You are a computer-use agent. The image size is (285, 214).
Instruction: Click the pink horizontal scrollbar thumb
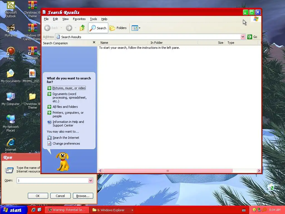pos(168,171)
